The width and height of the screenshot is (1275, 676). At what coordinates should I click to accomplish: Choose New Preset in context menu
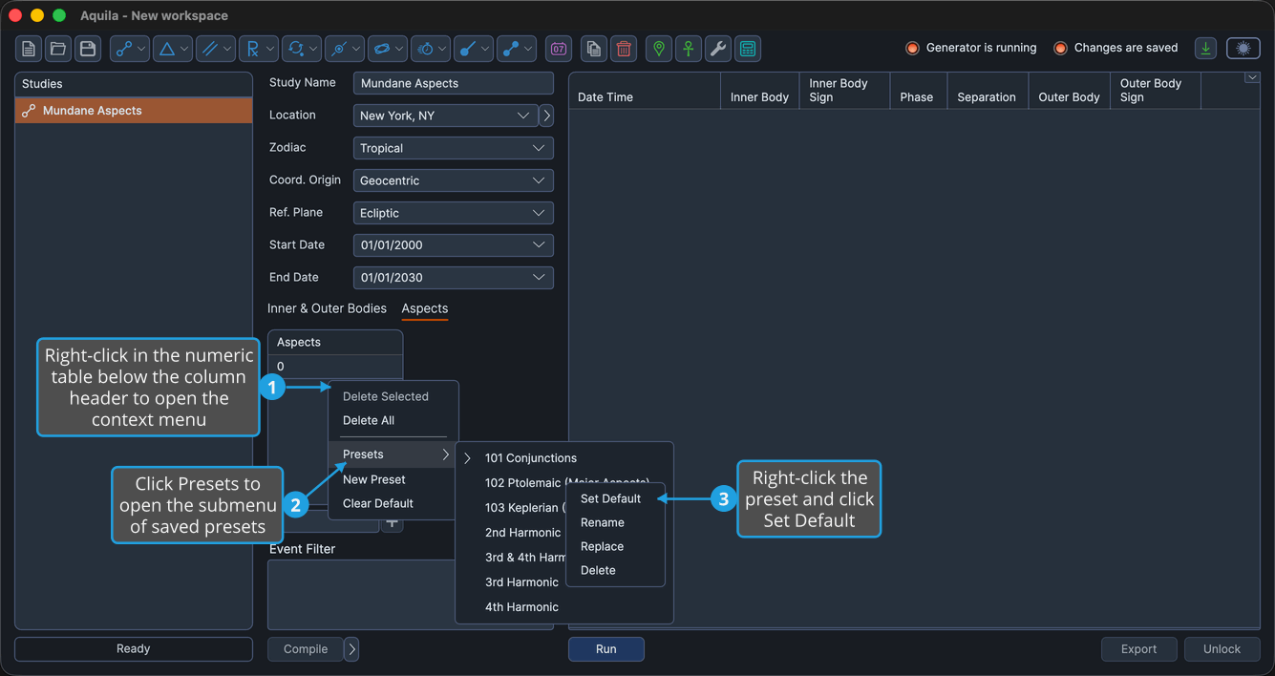tap(393, 479)
